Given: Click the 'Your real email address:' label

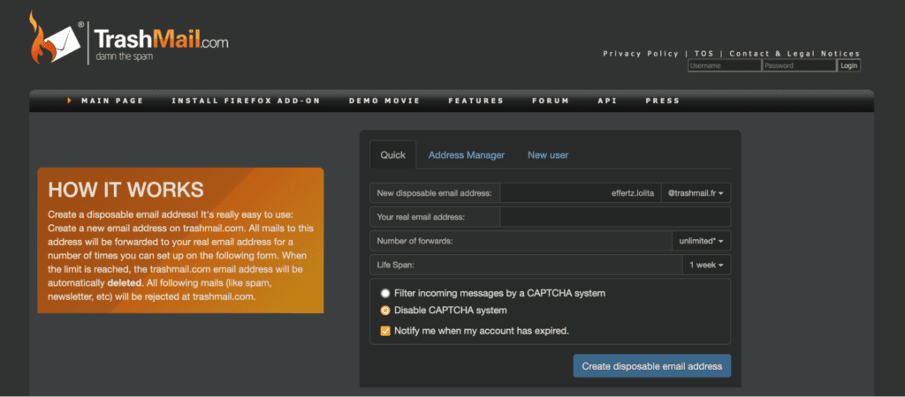Looking at the screenshot, I should (421, 217).
